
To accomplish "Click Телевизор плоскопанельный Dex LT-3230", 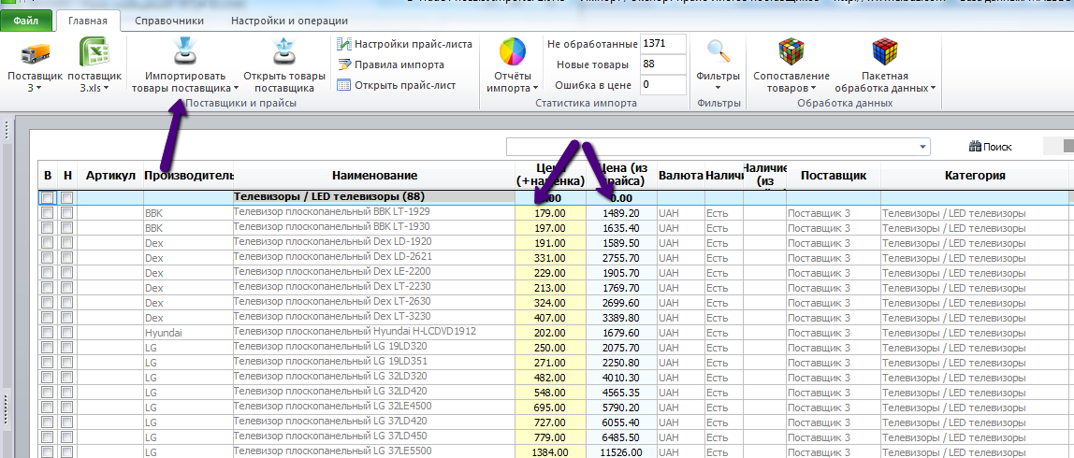I will [332, 317].
